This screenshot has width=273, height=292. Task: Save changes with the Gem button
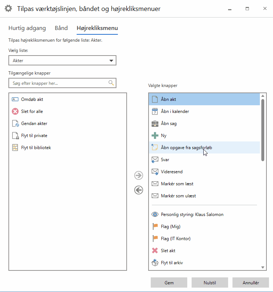169,283
